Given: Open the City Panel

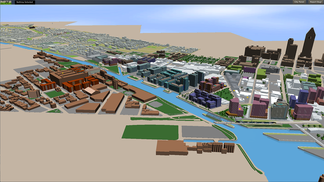Looking at the screenshot, I should [x=299, y=2].
